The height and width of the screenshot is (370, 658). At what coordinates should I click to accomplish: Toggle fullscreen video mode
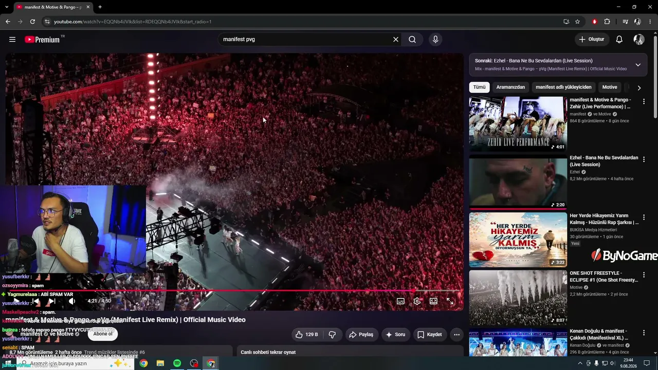(450, 301)
